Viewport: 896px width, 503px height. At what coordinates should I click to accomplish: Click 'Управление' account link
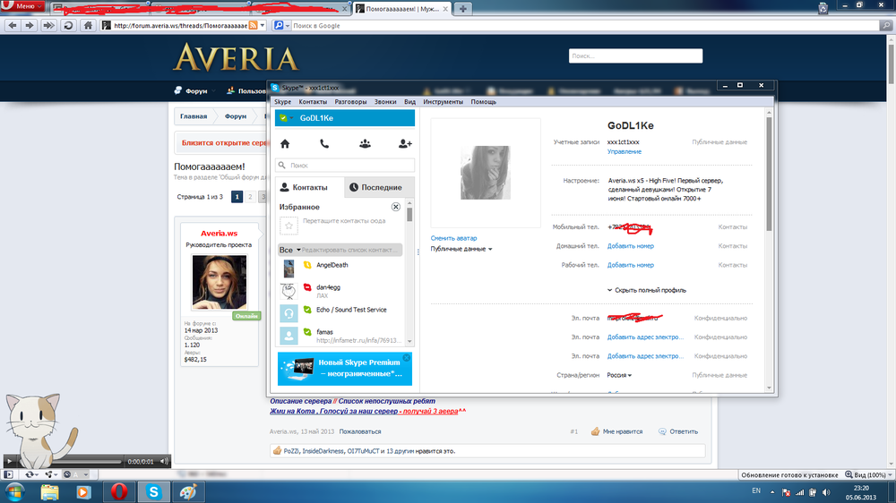[x=624, y=152]
